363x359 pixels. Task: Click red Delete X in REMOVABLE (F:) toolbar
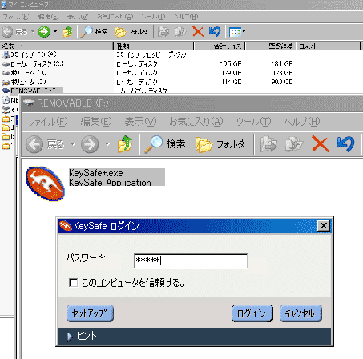click(321, 144)
